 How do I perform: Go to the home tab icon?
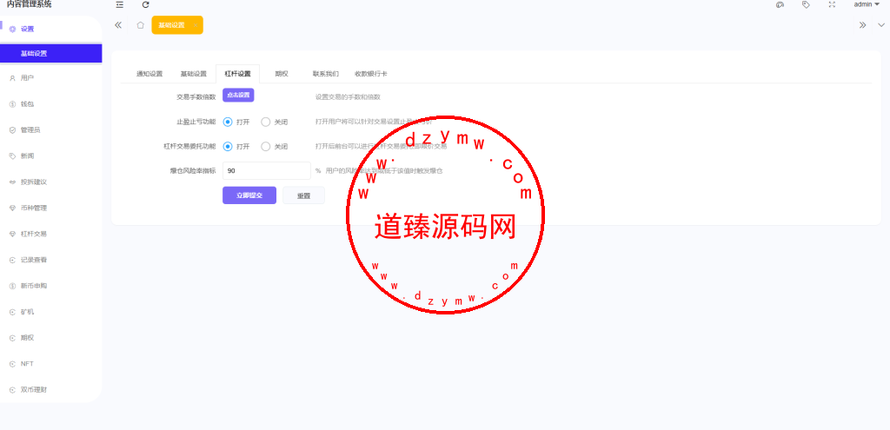[140, 25]
